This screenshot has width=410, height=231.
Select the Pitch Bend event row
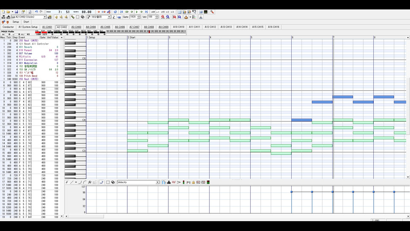pyautogui.click(x=31, y=76)
